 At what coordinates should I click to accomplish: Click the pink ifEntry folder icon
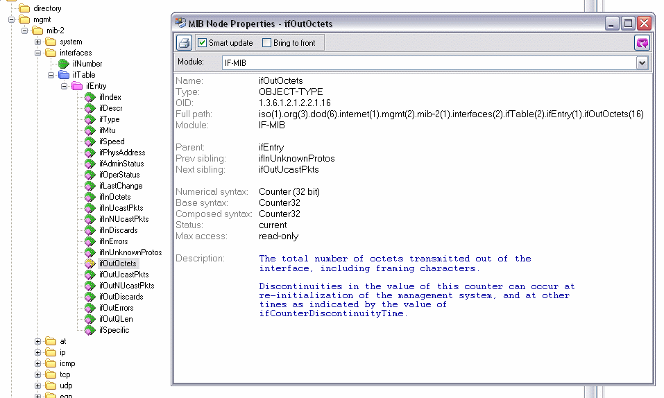[76, 86]
